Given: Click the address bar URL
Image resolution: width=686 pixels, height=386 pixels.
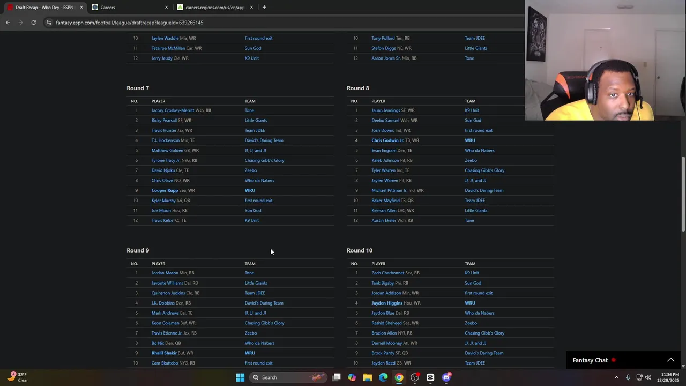Looking at the screenshot, I should pyautogui.click(x=129, y=23).
